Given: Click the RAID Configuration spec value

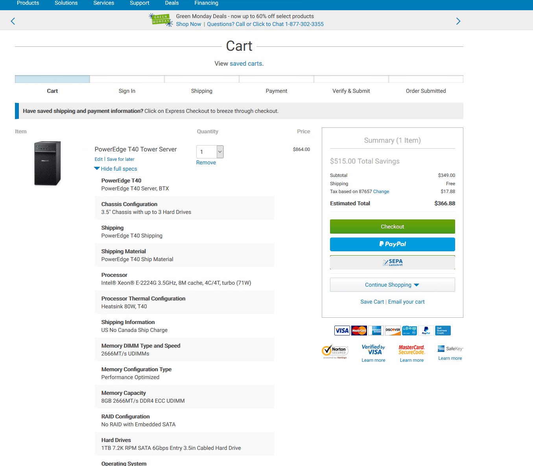Looking at the screenshot, I should click(x=138, y=424).
